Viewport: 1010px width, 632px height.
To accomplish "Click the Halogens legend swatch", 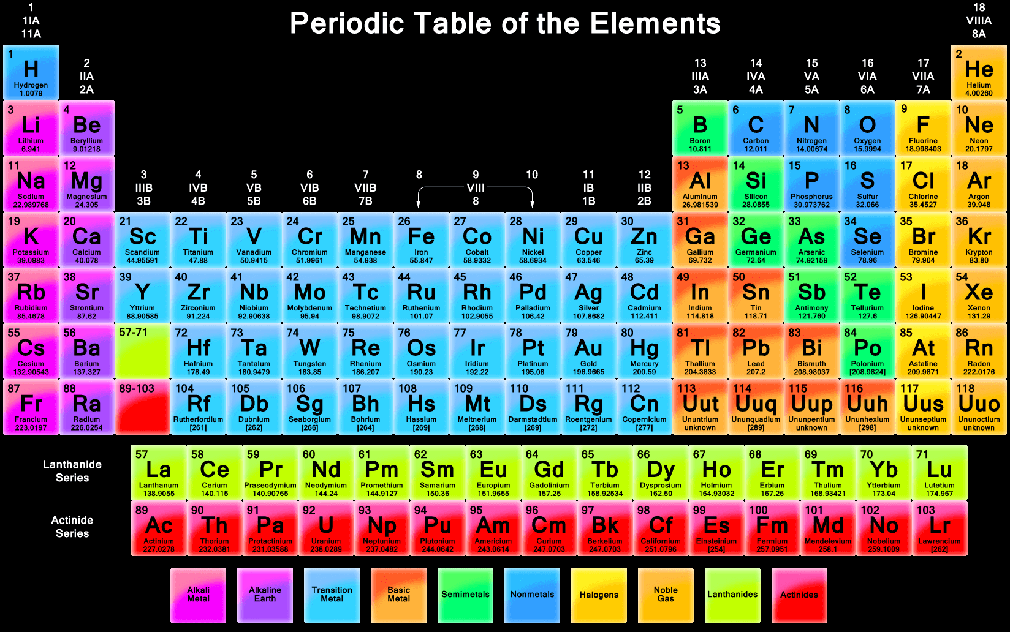I will pos(599,595).
